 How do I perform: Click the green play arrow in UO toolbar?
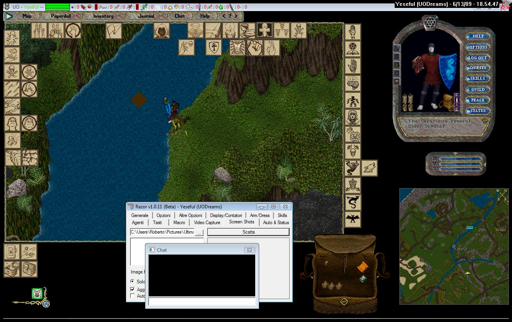click(9, 16)
